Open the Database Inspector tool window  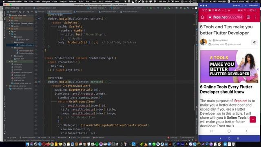[x=27, y=138]
